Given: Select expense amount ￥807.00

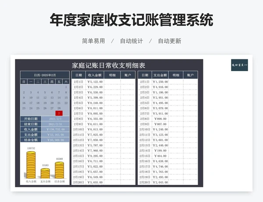Looking at the screenshot, I should [160, 124].
